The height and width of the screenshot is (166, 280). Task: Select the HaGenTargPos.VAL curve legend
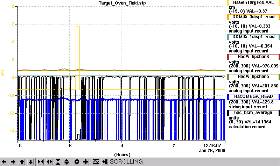point(253,3)
